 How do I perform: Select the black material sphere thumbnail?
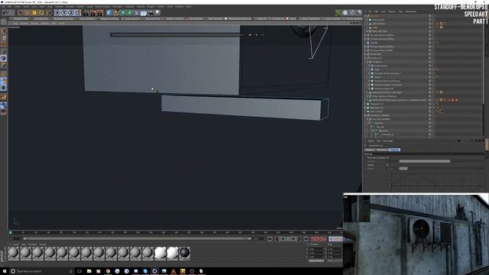tap(185, 253)
